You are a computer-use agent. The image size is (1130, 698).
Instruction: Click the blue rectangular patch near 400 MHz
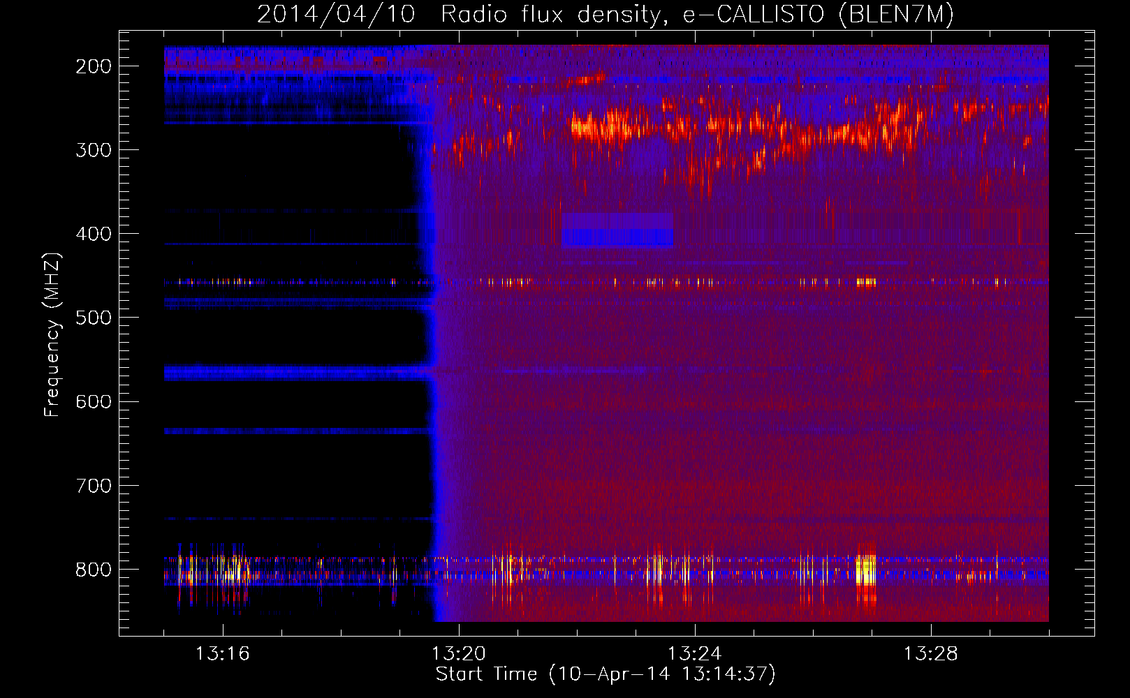617,230
